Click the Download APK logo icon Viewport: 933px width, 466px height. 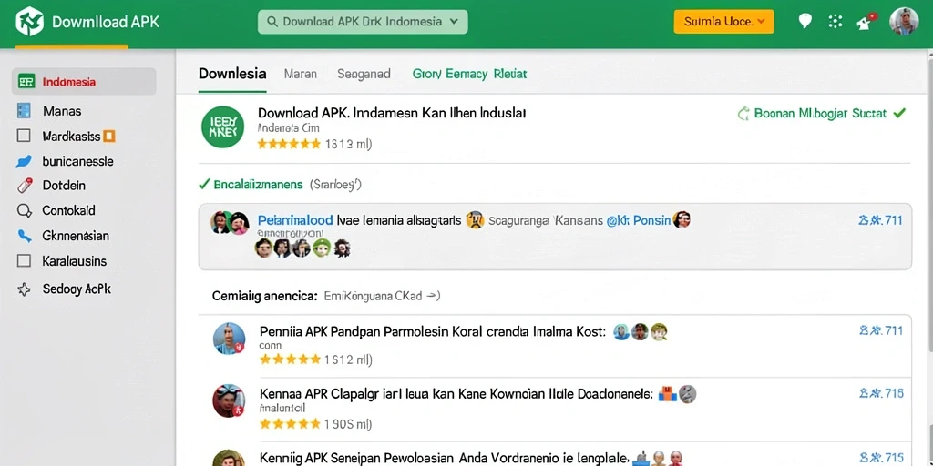[29, 22]
